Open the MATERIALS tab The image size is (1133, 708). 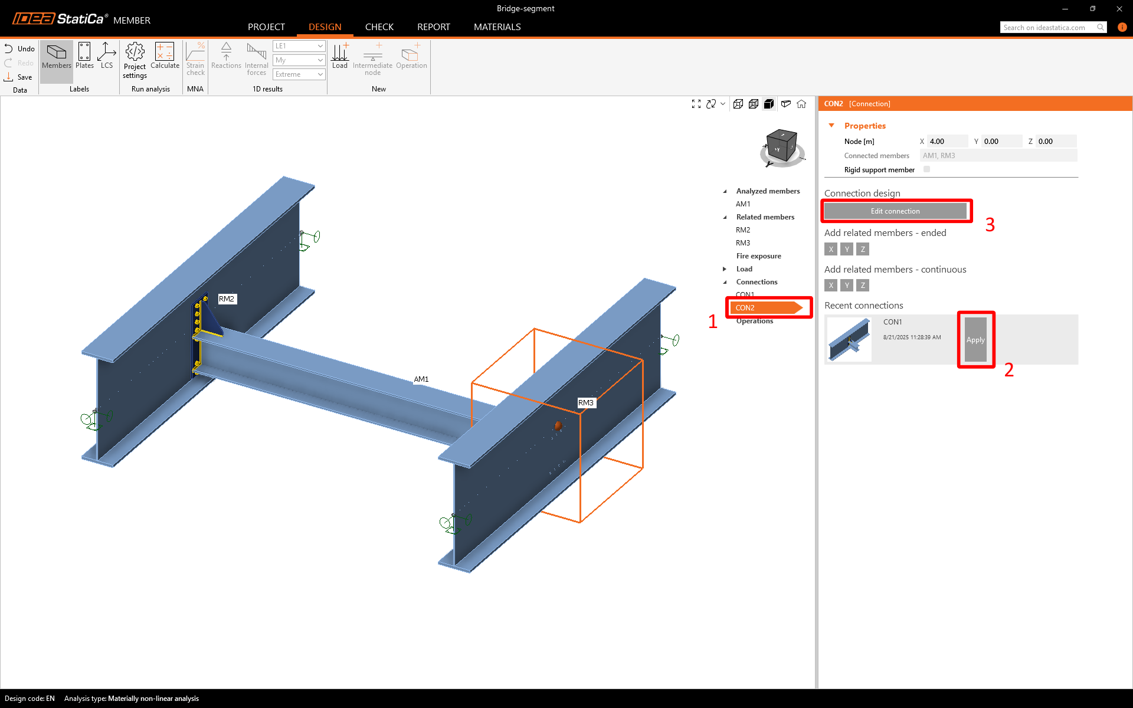[497, 27]
